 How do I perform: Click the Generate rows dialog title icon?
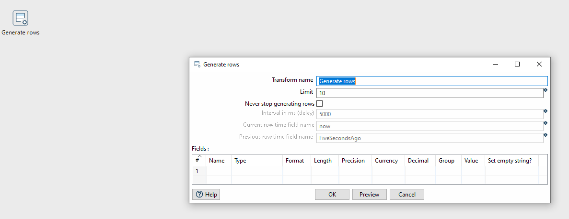coord(197,65)
